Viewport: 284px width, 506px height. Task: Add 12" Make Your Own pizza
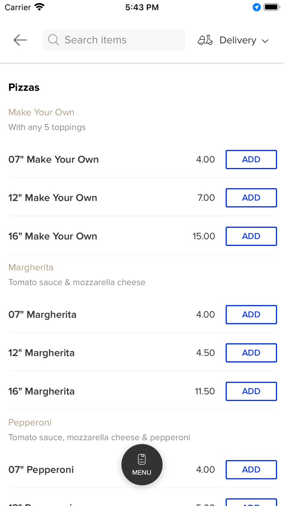coord(251,198)
